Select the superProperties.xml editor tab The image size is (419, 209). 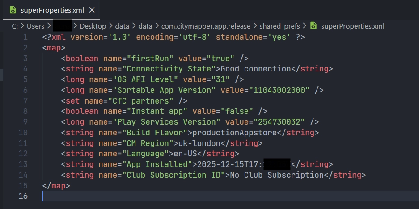point(51,10)
